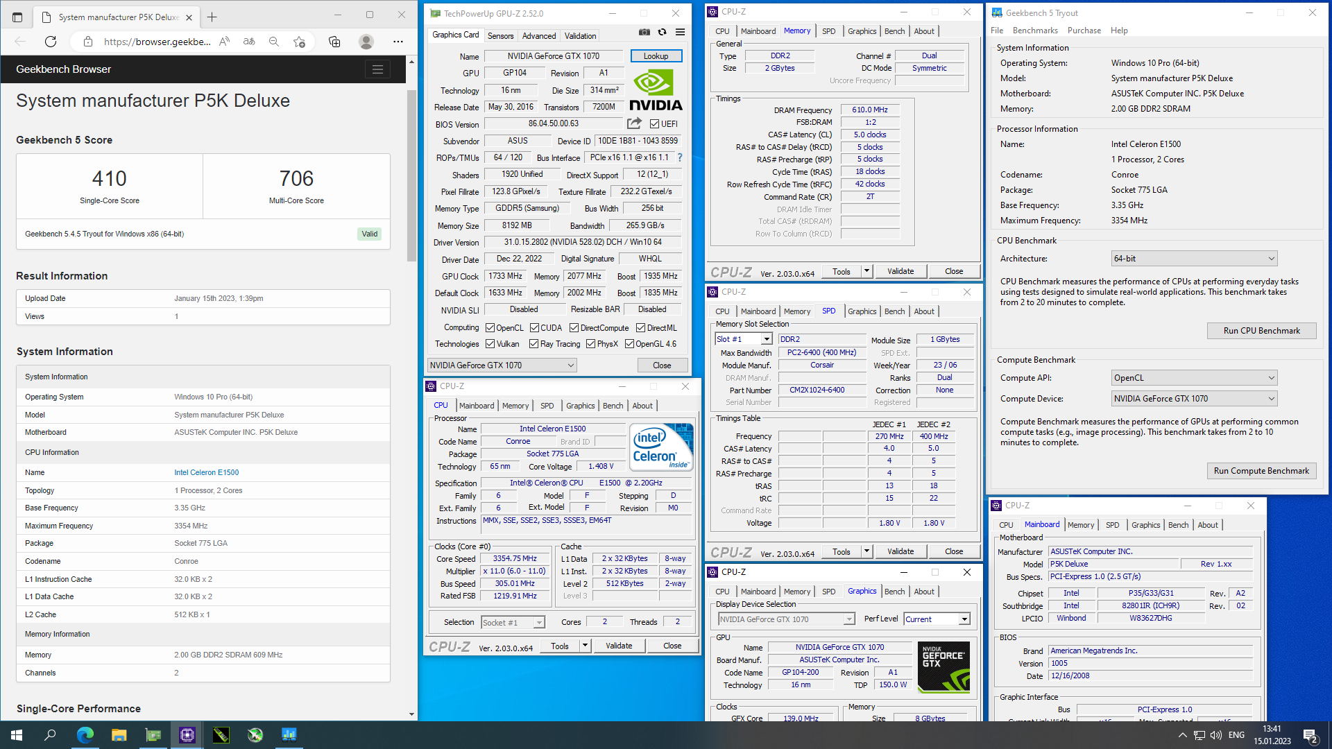1332x749 pixels.
Task: Click Run Compute Benchmark
Action: click(x=1261, y=471)
